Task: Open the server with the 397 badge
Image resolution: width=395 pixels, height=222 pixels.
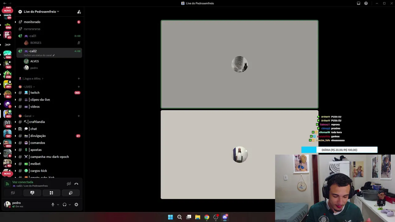Action: pos(7,84)
